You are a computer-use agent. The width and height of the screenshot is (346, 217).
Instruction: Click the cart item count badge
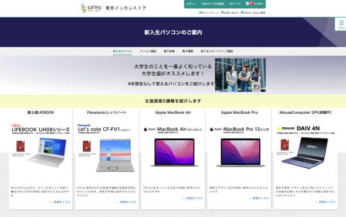(251, 3)
